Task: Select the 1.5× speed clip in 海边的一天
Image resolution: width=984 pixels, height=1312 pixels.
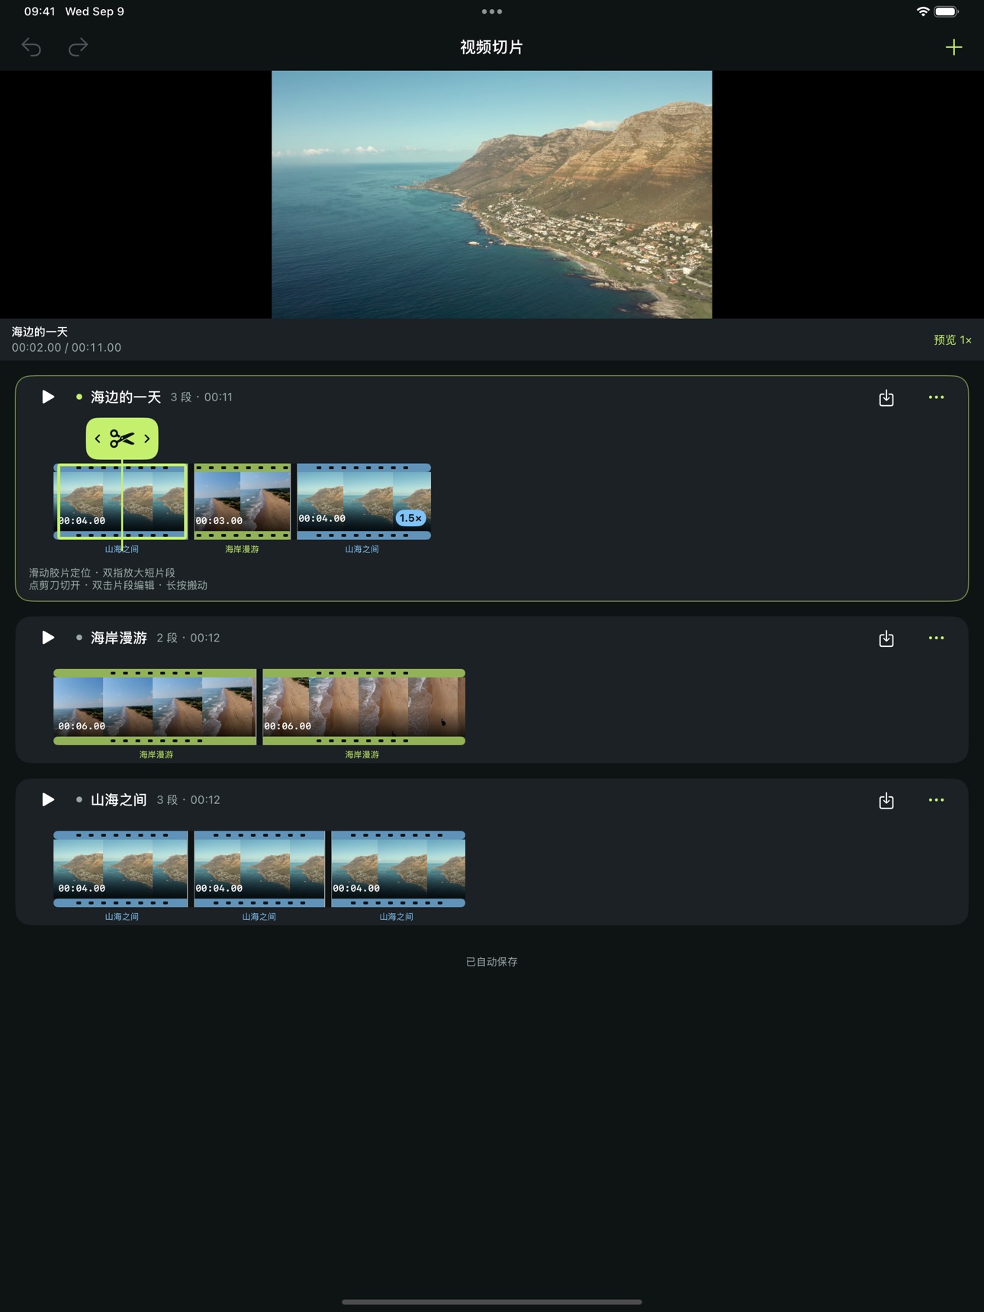Action: (x=364, y=501)
